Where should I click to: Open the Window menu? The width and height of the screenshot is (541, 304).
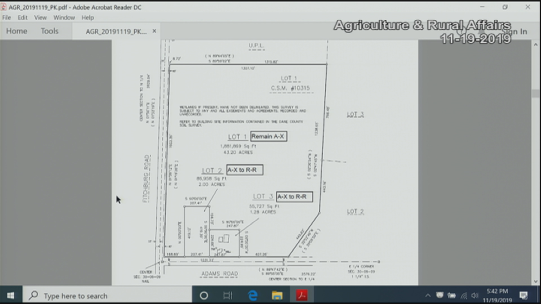pos(64,17)
